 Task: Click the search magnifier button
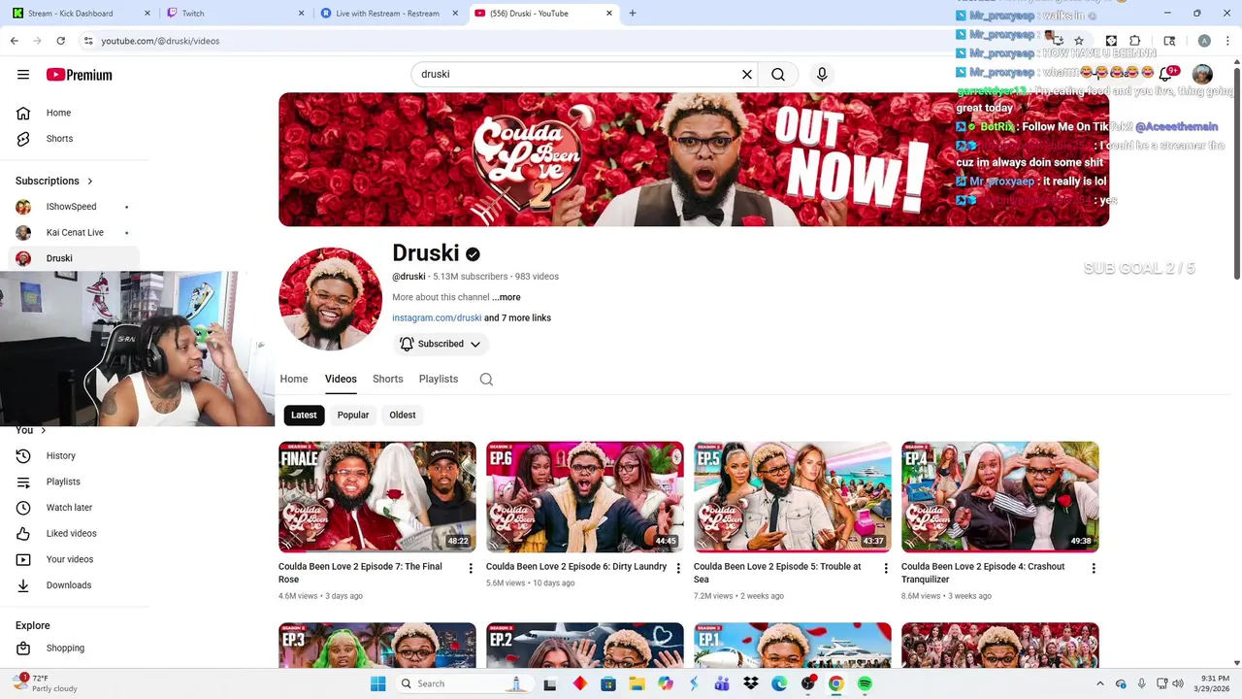[x=778, y=74]
